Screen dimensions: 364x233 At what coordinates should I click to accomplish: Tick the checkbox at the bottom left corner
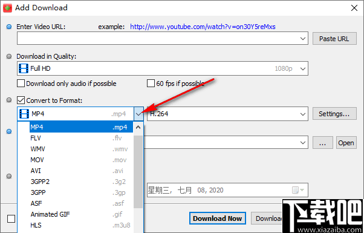[x=11, y=219]
